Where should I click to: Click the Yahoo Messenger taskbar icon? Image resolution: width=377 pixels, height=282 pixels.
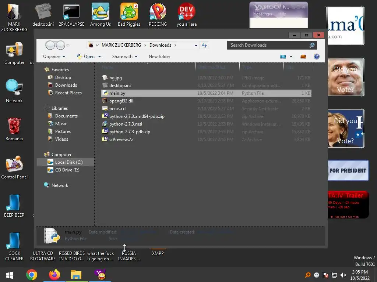click(100, 275)
